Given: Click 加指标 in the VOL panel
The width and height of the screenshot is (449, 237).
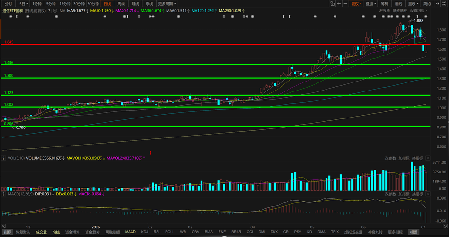Looking at the screenshot, I should coord(404,158).
